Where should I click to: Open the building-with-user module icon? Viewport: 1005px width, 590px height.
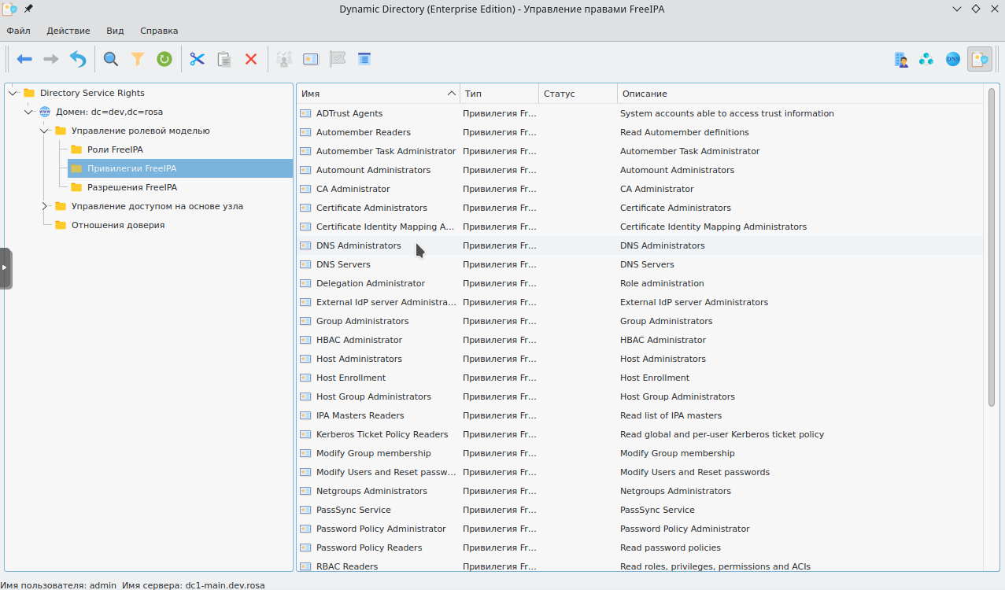point(901,59)
